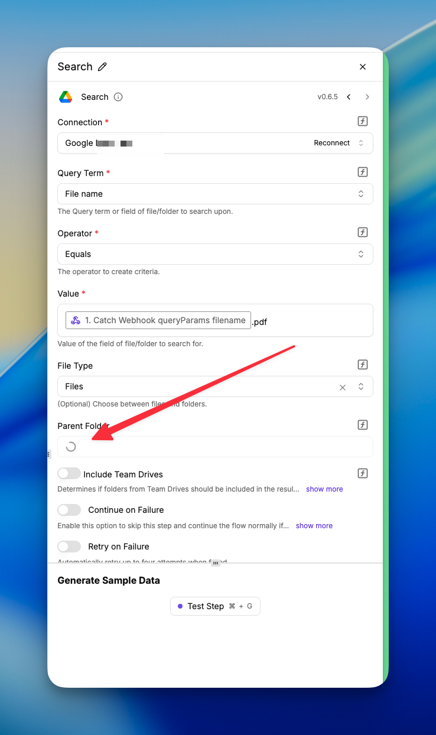436x735 pixels.
Task: Turn on Continue on Failure switch
Action: [x=69, y=510]
